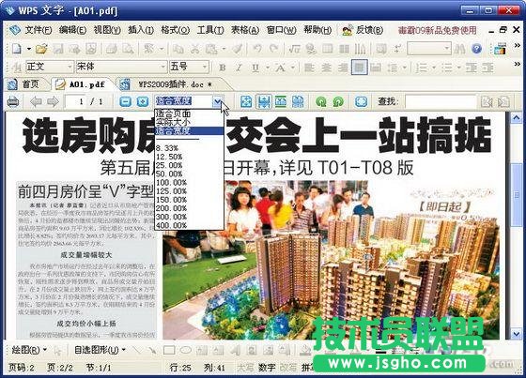Choose 200.00% zoom level
Image resolution: width=526 pixels, height=378 pixels.
190,208
